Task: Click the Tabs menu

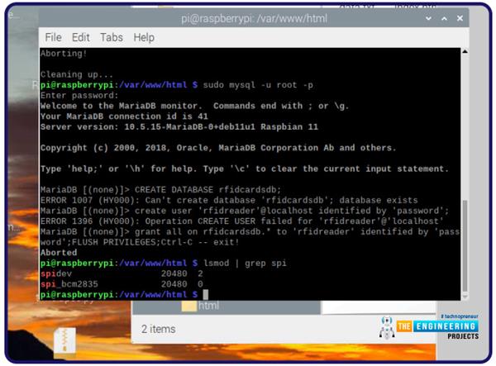Action: point(111,37)
